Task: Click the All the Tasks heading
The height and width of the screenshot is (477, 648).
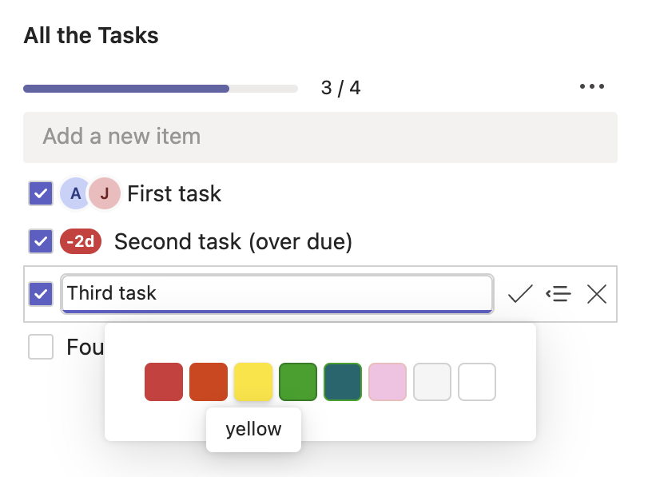Action: click(90, 35)
